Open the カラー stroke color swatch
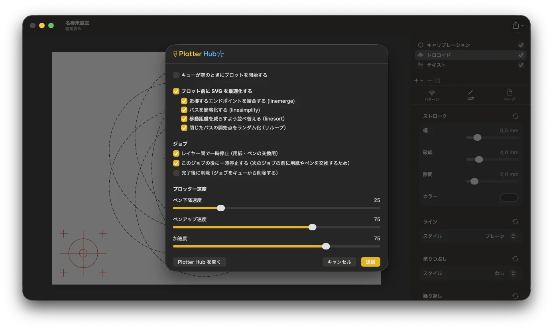 tap(509, 198)
